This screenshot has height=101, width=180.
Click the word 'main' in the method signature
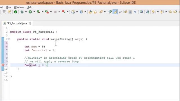54,39
